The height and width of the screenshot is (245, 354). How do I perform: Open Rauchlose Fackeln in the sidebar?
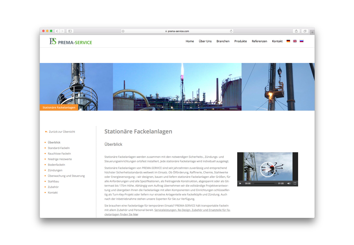coord(59,154)
